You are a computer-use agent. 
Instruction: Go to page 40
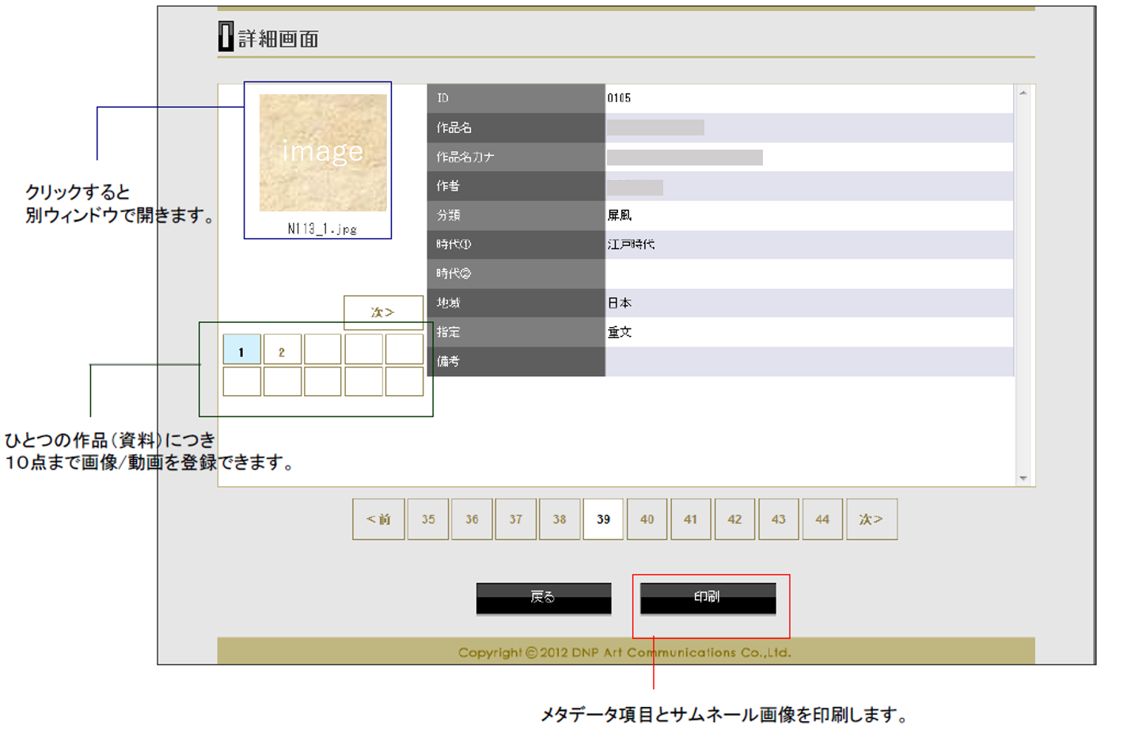coord(647,519)
